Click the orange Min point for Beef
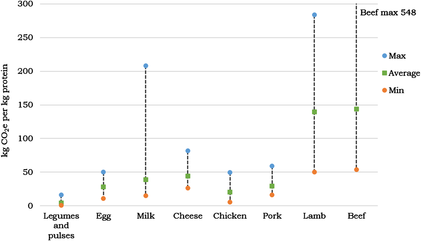This screenshot has width=421, height=241. [356, 170]
